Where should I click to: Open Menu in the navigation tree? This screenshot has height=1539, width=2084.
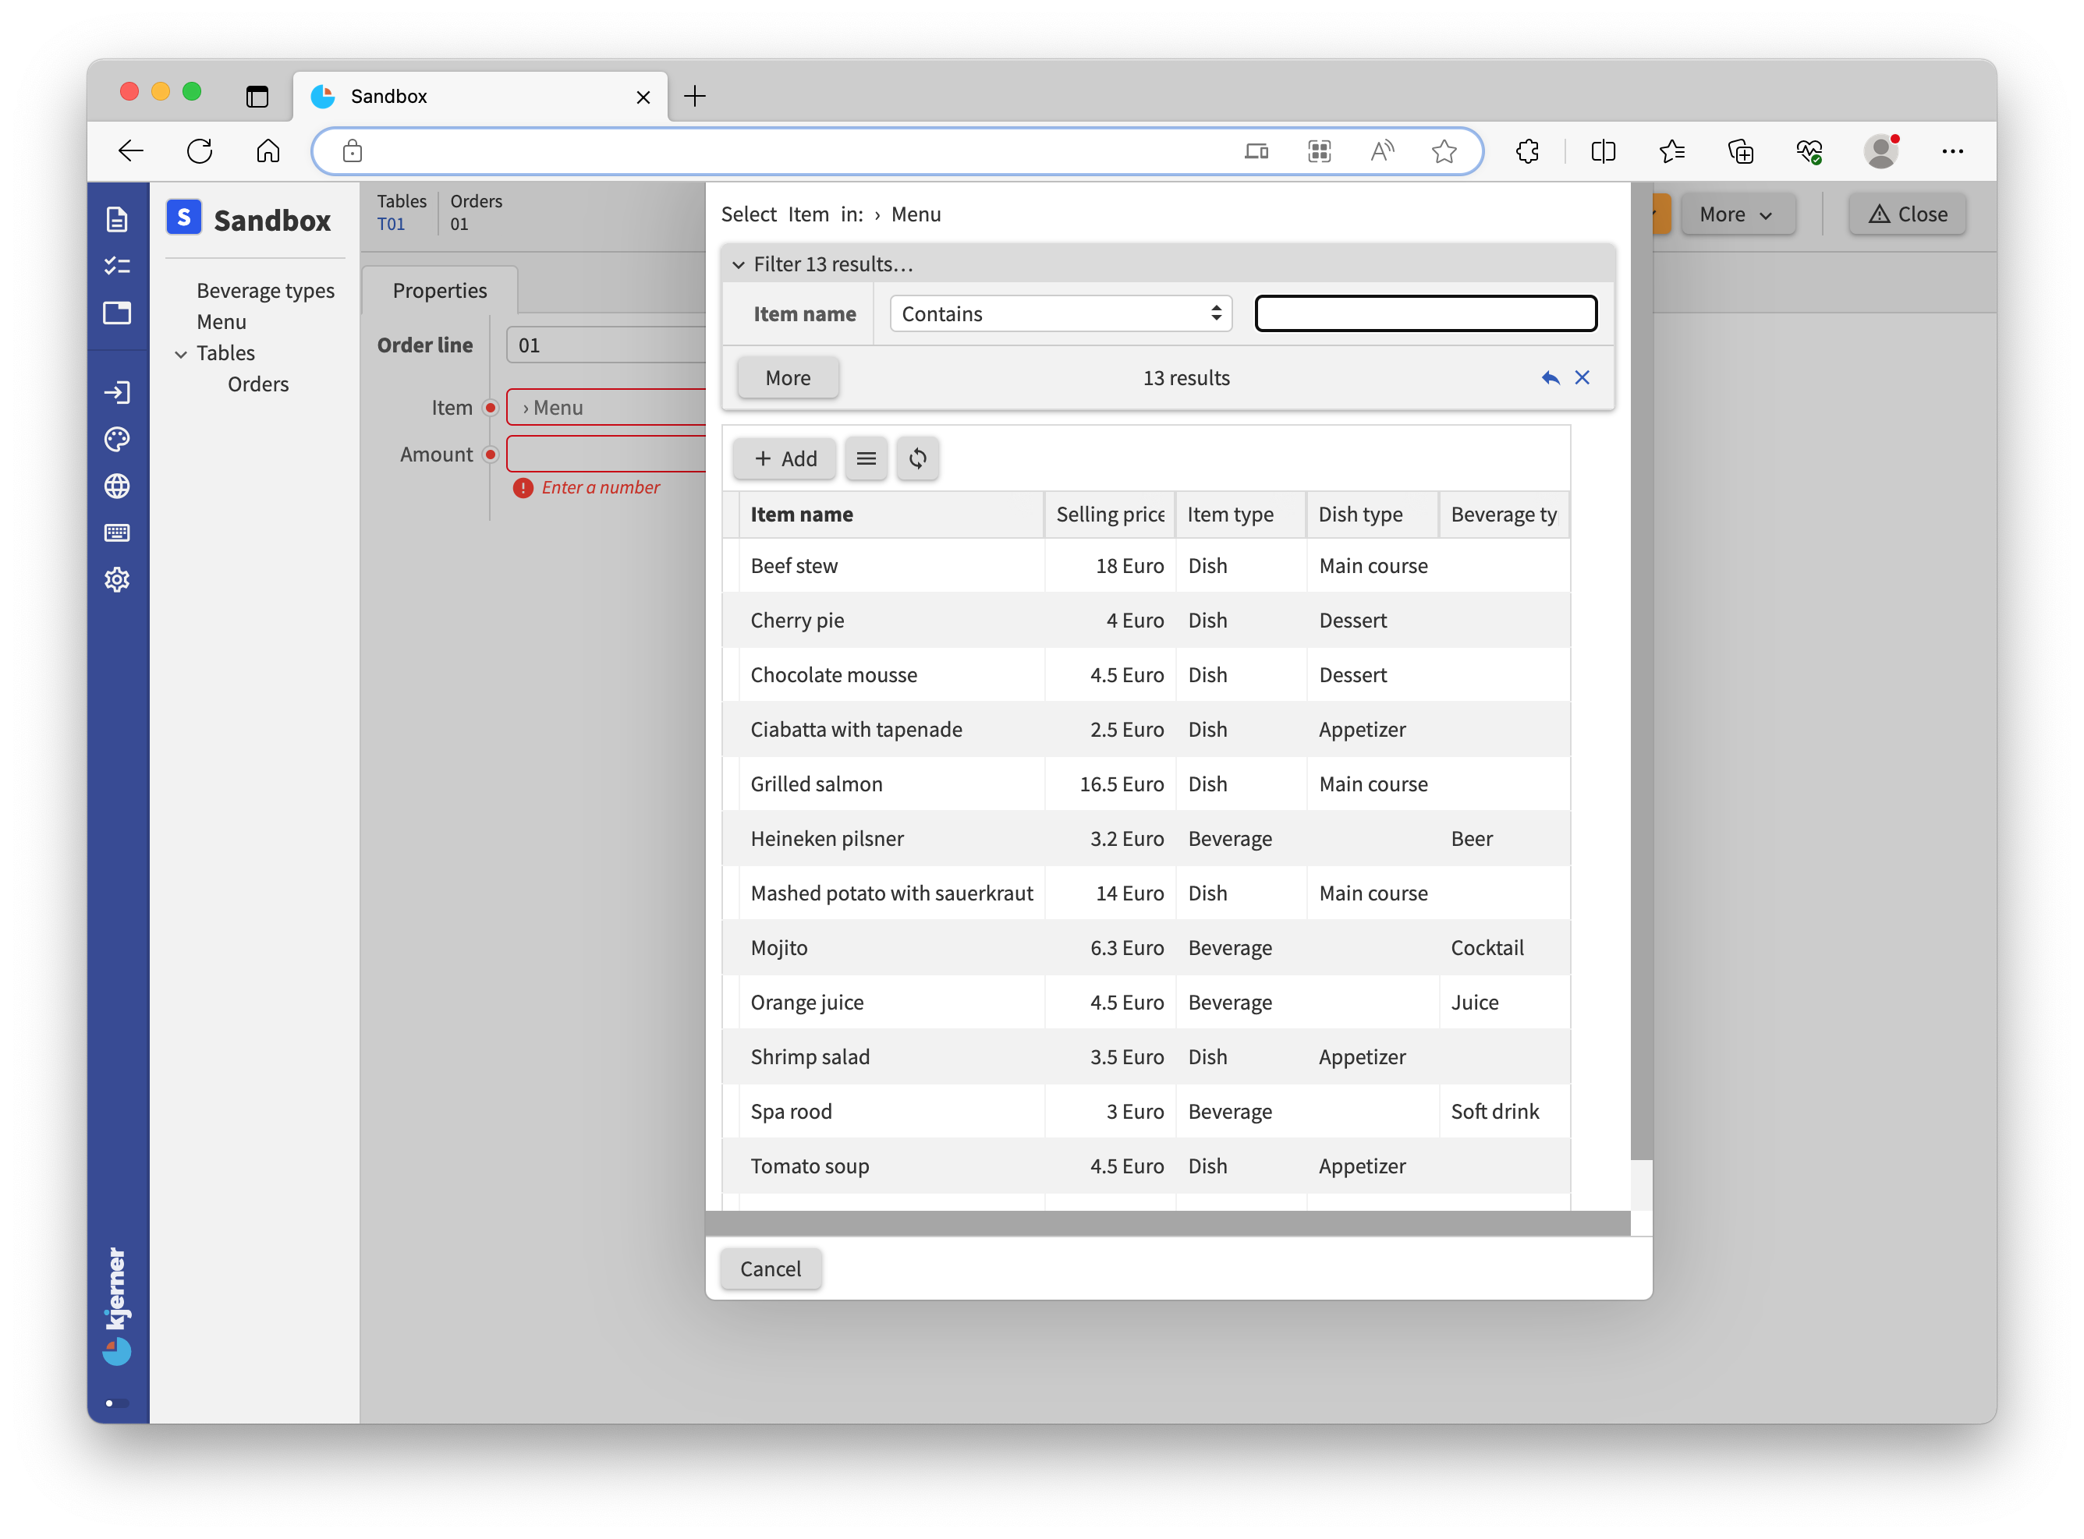[x=222, y=321]
